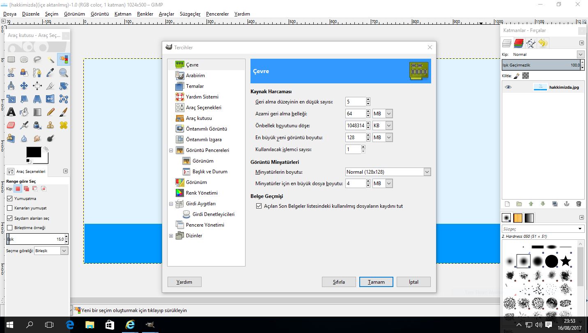Select the Paths pen tool
This screenshot has height=333, width=588.
pos(37,73)
